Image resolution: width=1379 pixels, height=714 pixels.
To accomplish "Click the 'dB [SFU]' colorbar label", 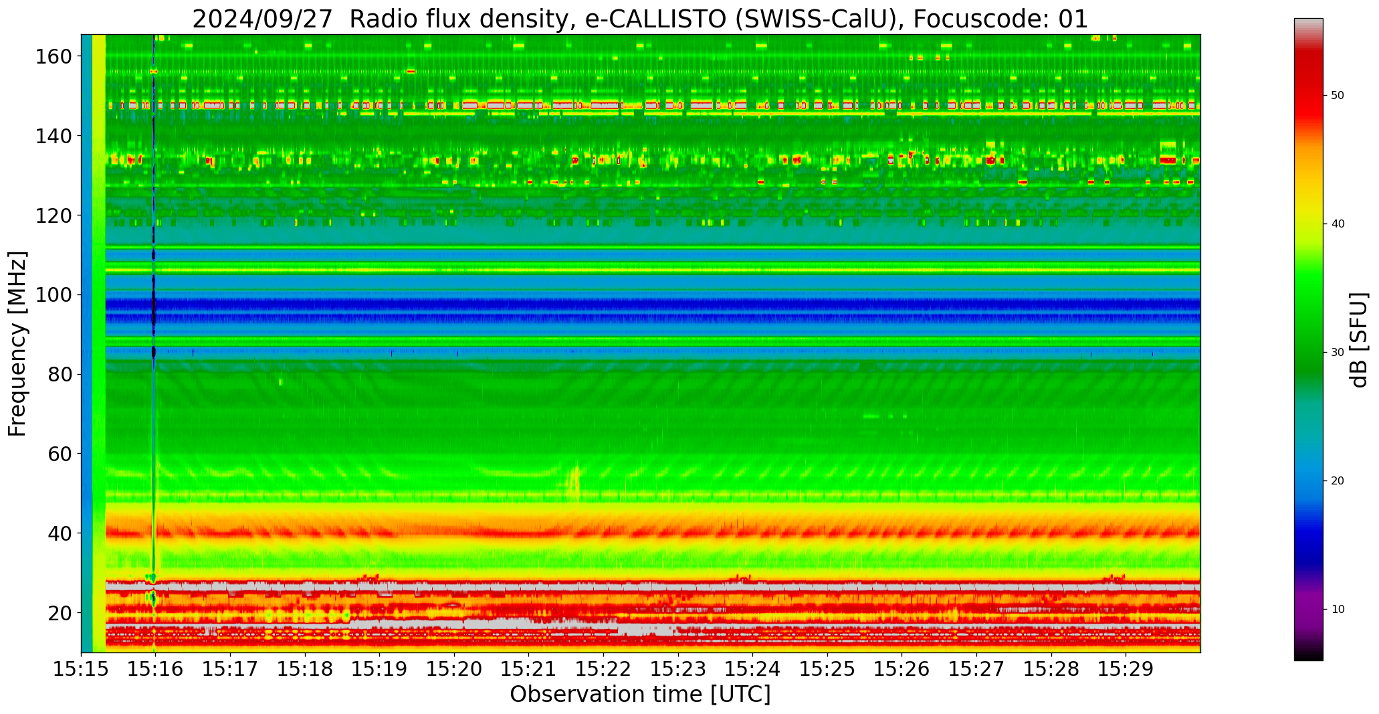I will click(1359, 339).
